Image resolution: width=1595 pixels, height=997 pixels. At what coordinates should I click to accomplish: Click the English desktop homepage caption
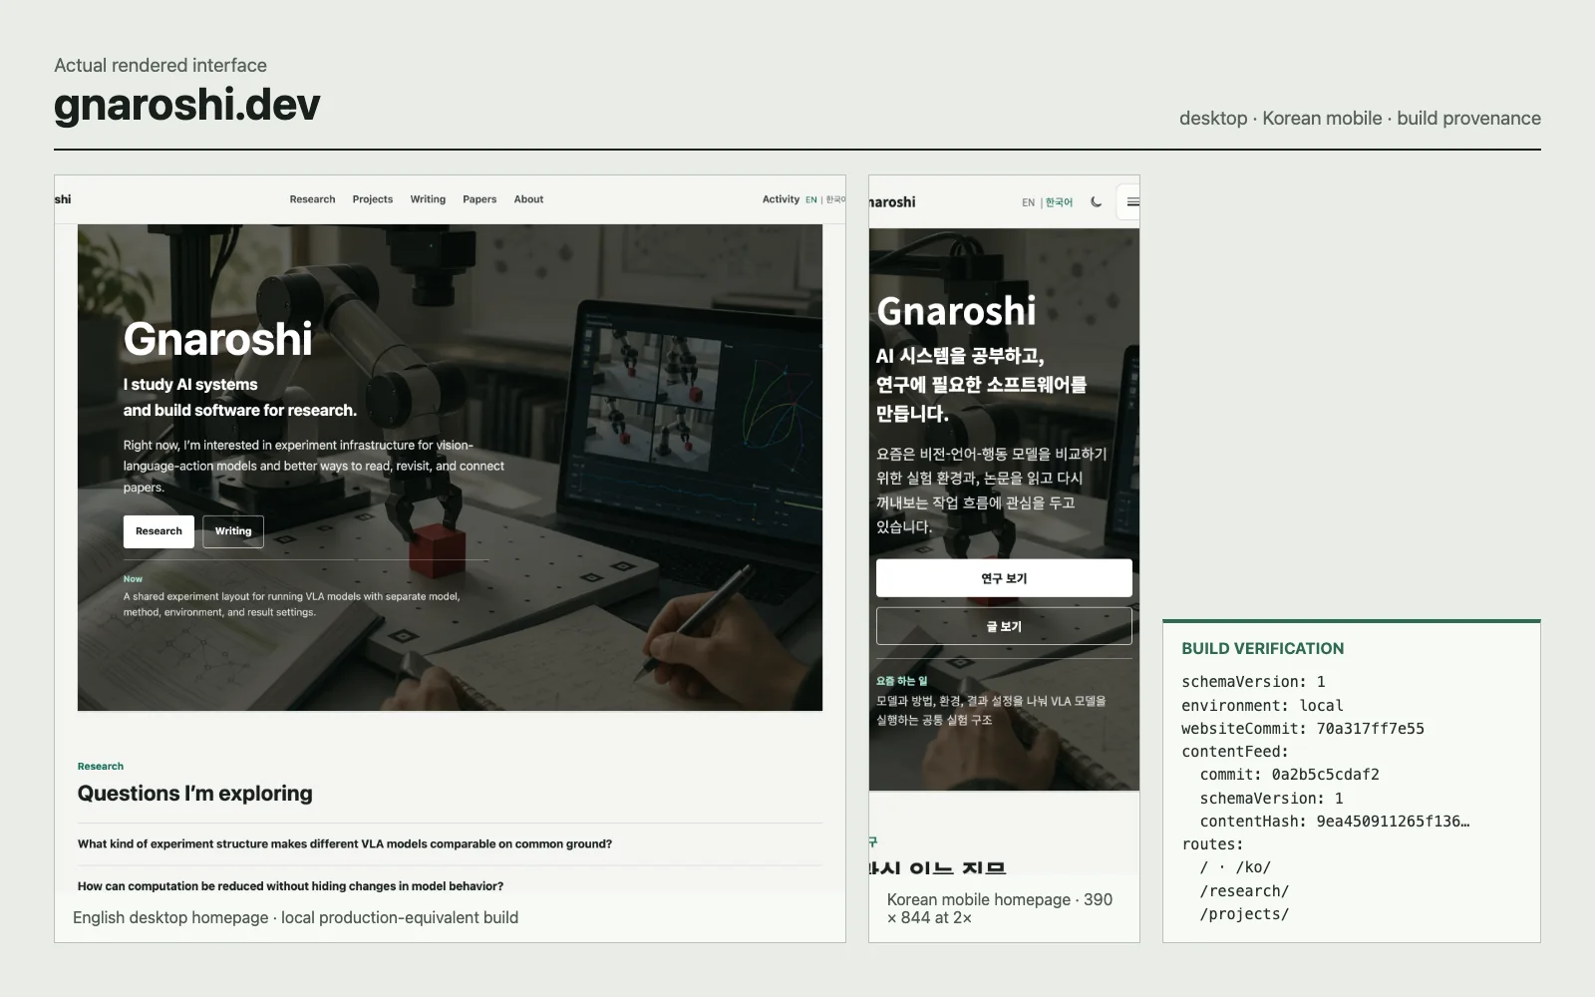pos(295,917)
